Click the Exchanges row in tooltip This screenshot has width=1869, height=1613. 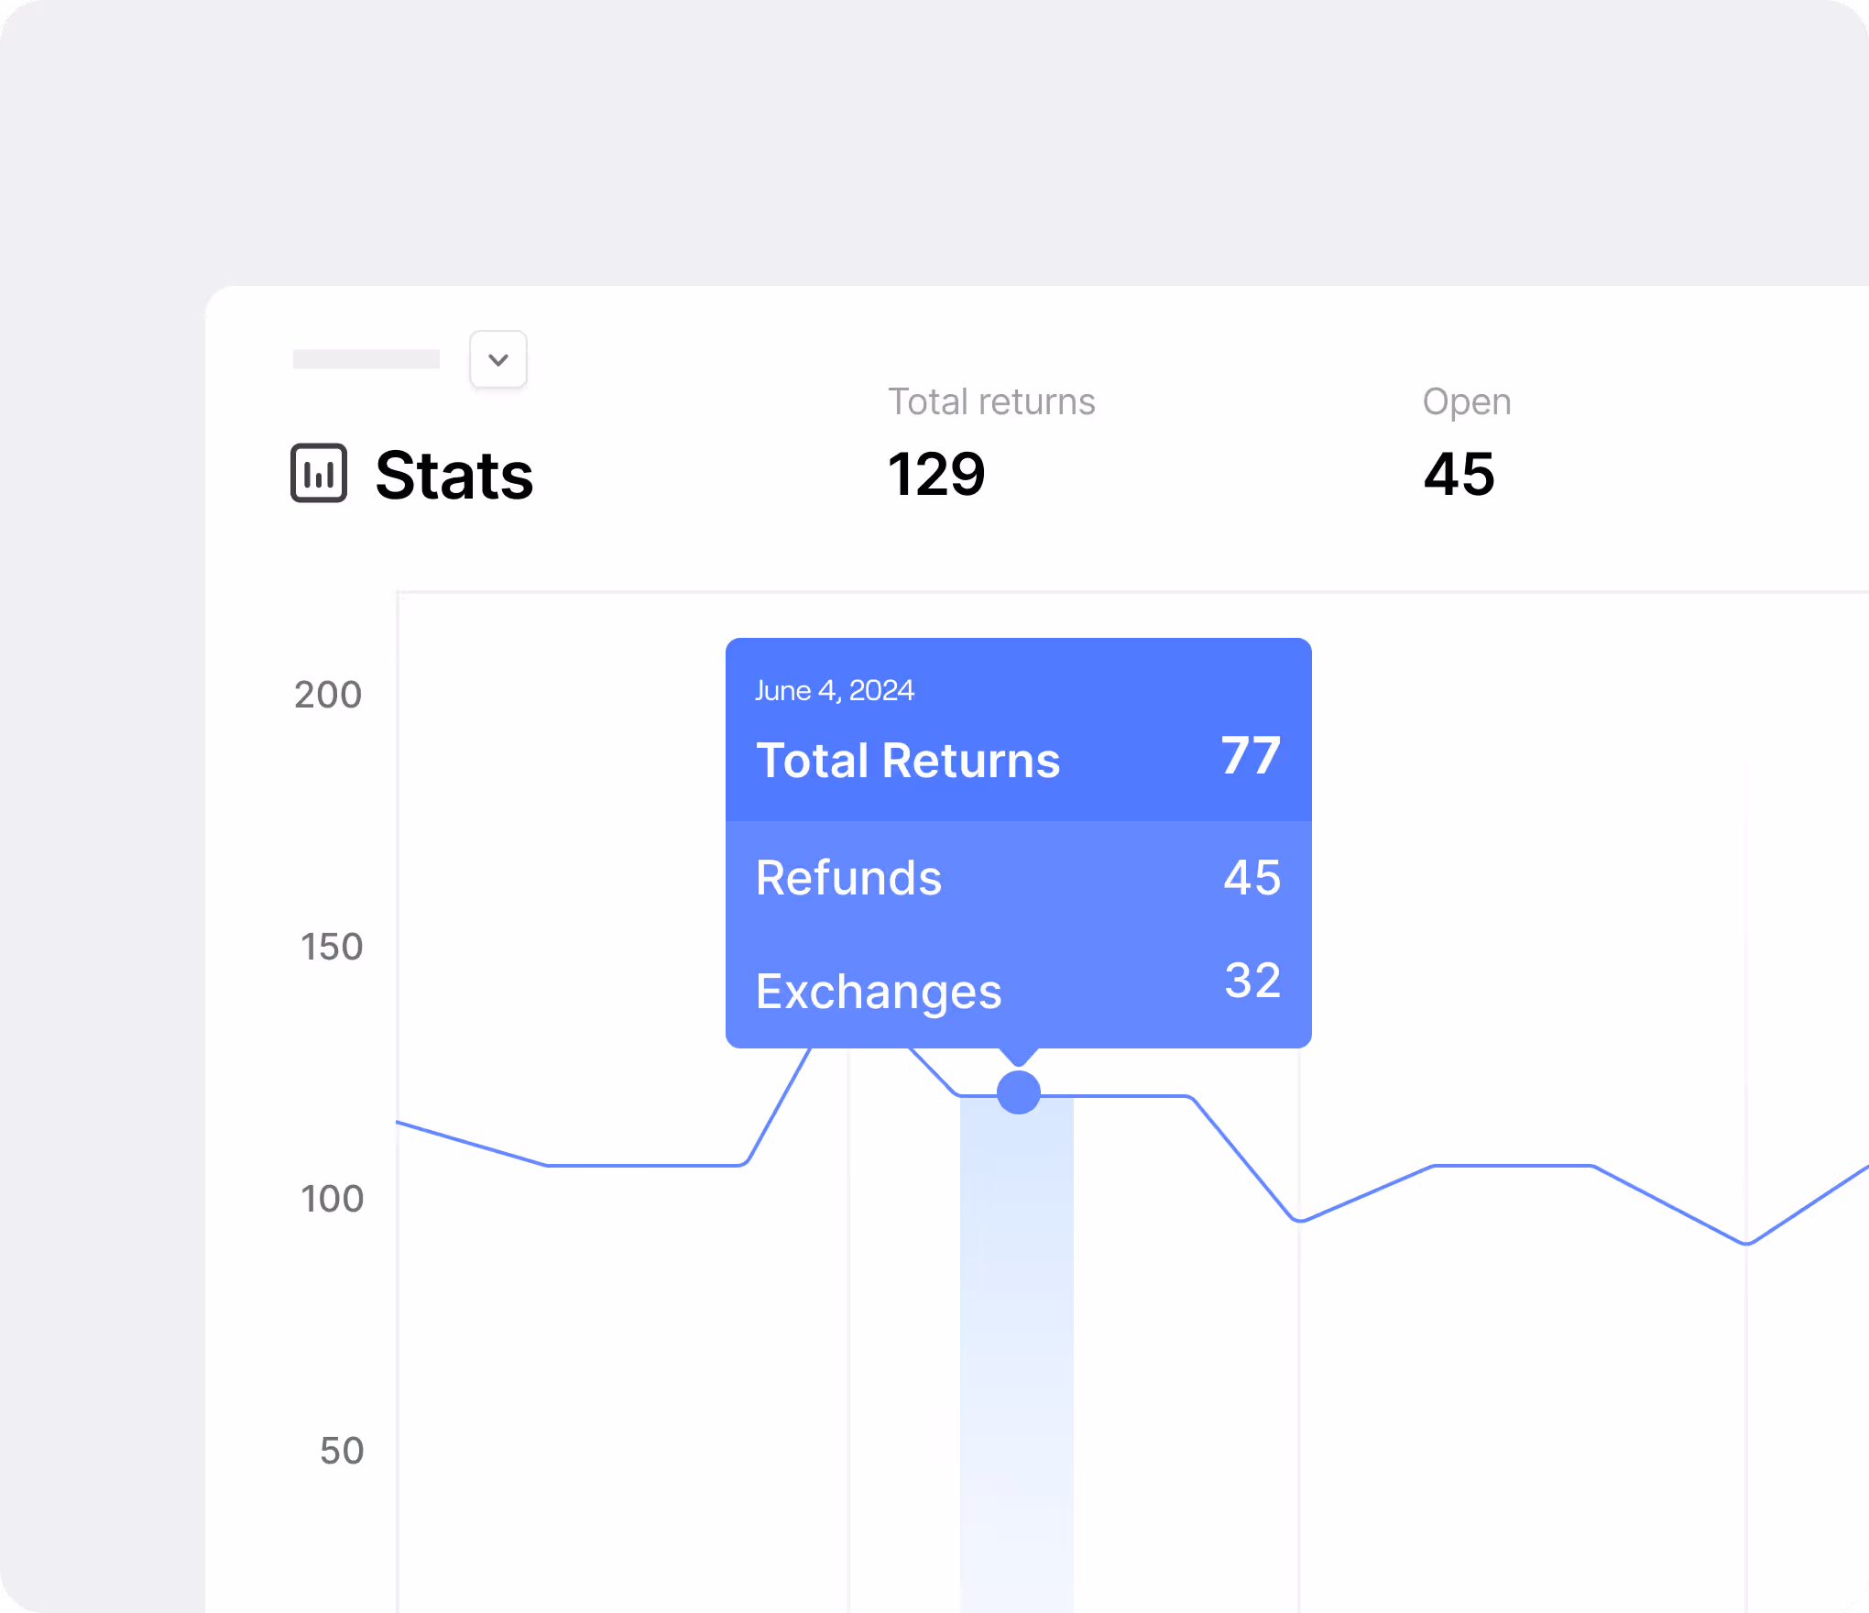tap(878, 992)
